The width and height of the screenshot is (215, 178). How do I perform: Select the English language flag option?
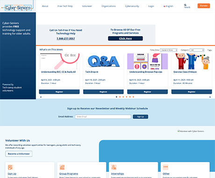[x=168, y=6]
